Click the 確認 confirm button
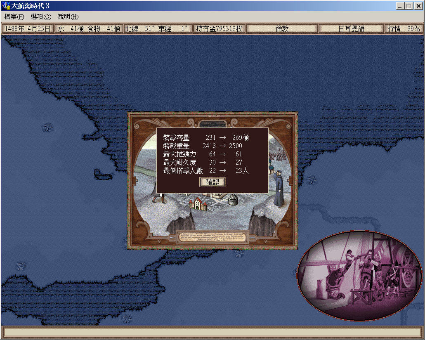 [212, 182]
